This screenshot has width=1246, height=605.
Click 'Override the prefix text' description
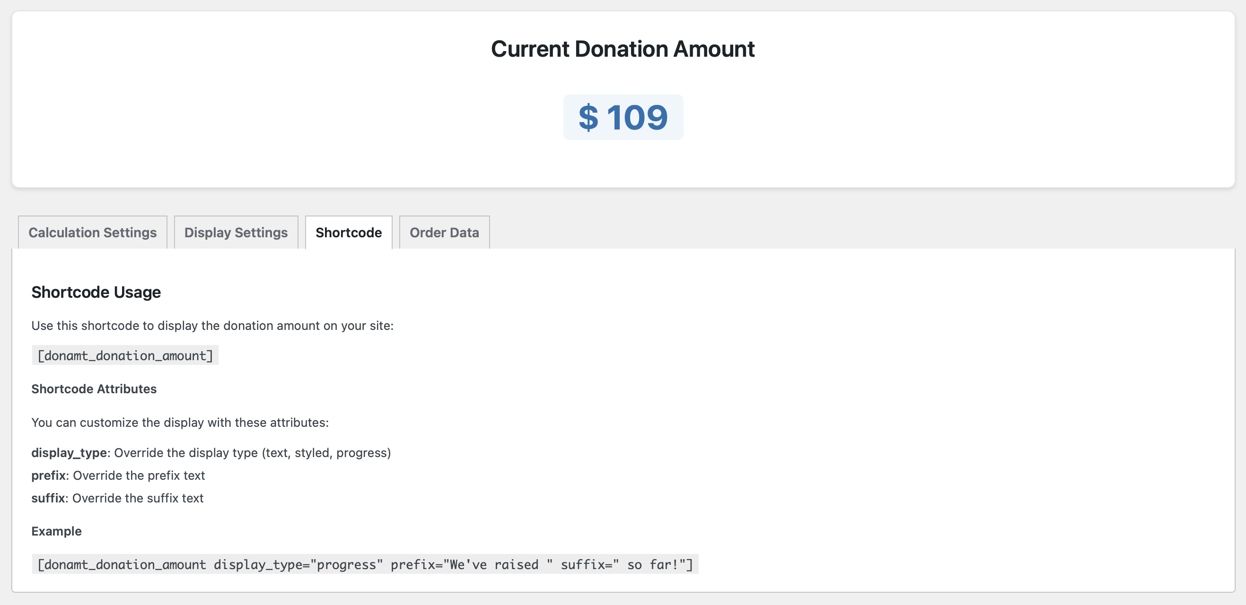[139, 475]
